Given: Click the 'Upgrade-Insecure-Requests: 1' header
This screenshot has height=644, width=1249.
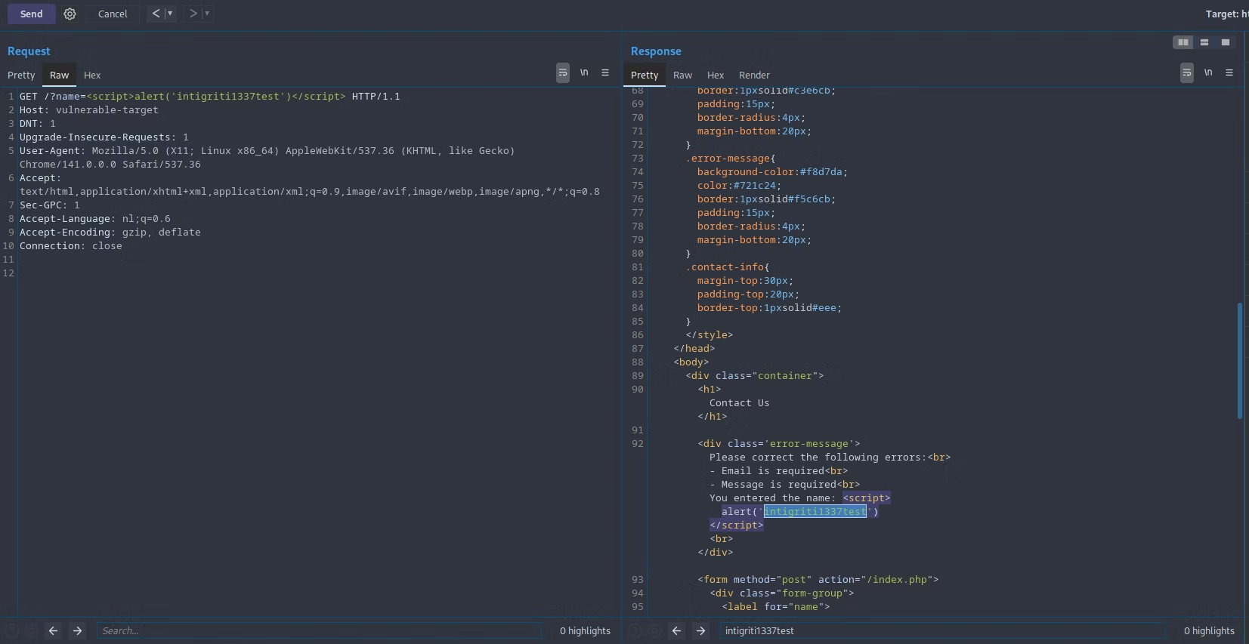Looking at the screenshot, I should click(104, 137).
